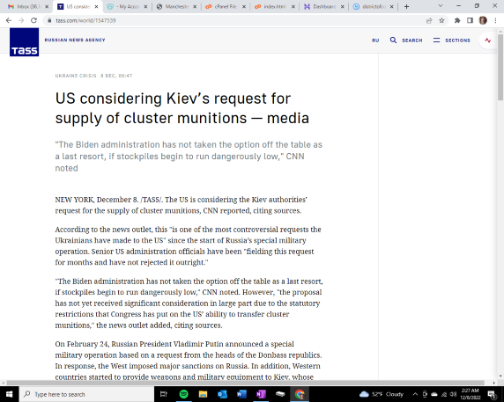The height and width of the screenshot is (402, 504).
Task: Click the TASS logo
Action: click(24, 42)
